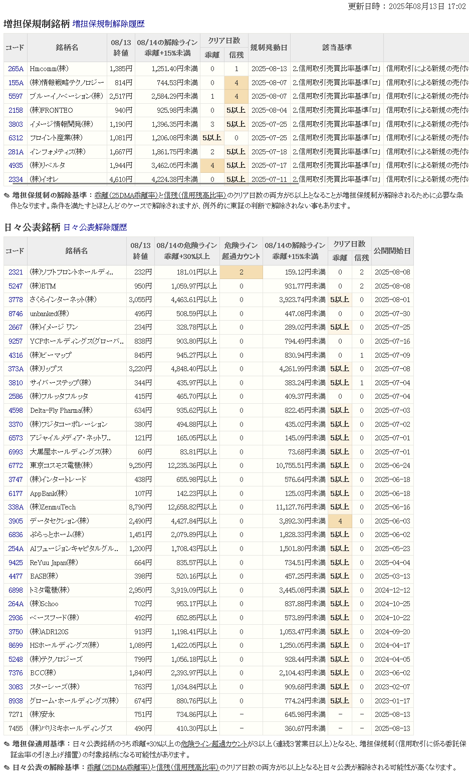
Task: Select the ブルーイノベーション(株) name cell
Action: [67, 96]
